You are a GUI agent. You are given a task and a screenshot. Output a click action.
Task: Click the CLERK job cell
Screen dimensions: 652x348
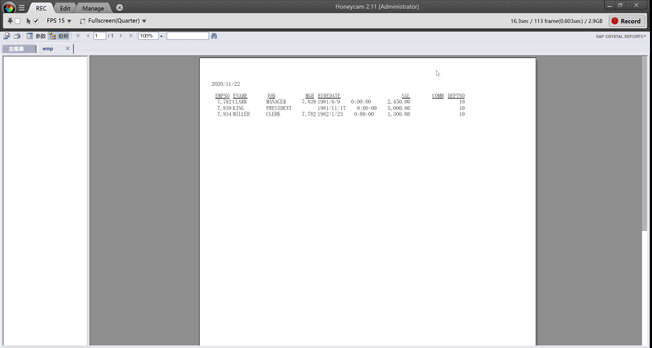tap(274, 114)
